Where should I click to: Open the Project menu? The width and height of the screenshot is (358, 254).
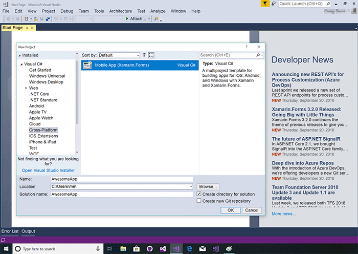click(x=49, y=11)
